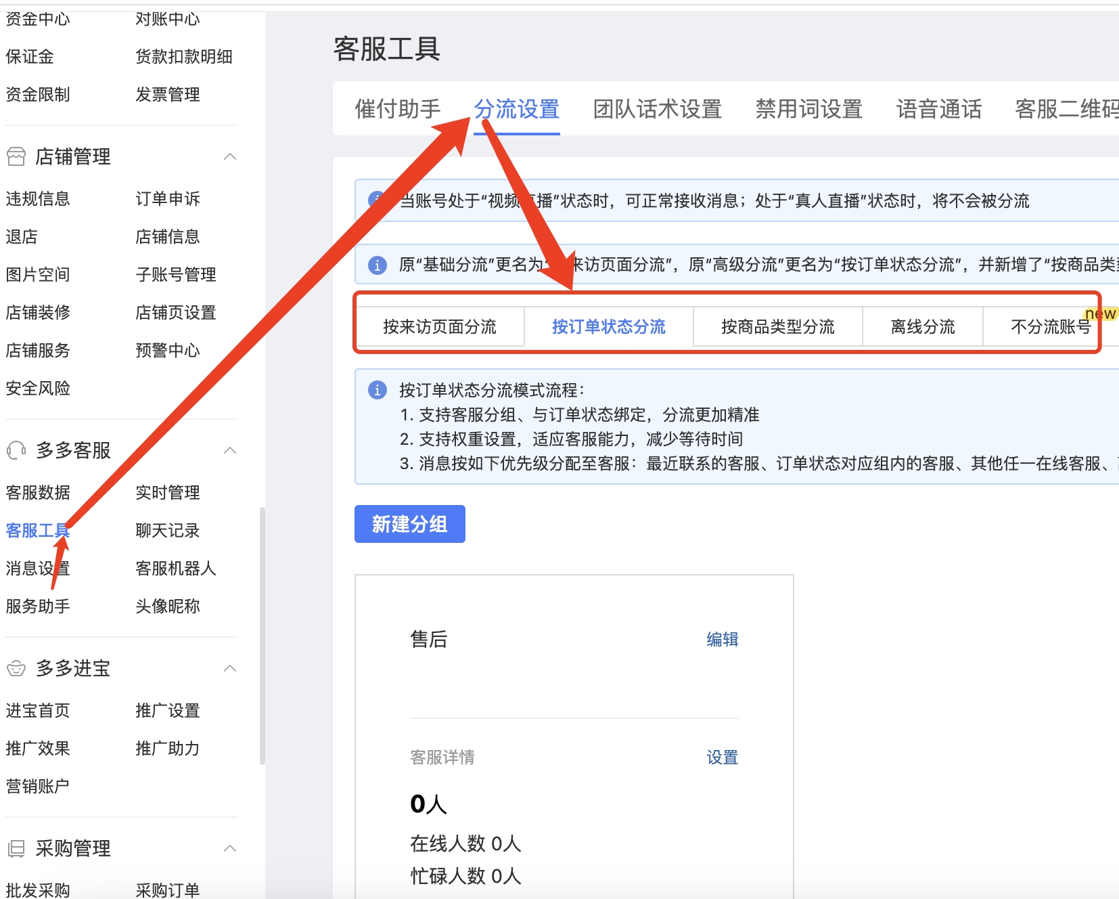Open 营销账户 in the sidebar
This screenshot has height=899, width=1119.
tap(38, 787)
